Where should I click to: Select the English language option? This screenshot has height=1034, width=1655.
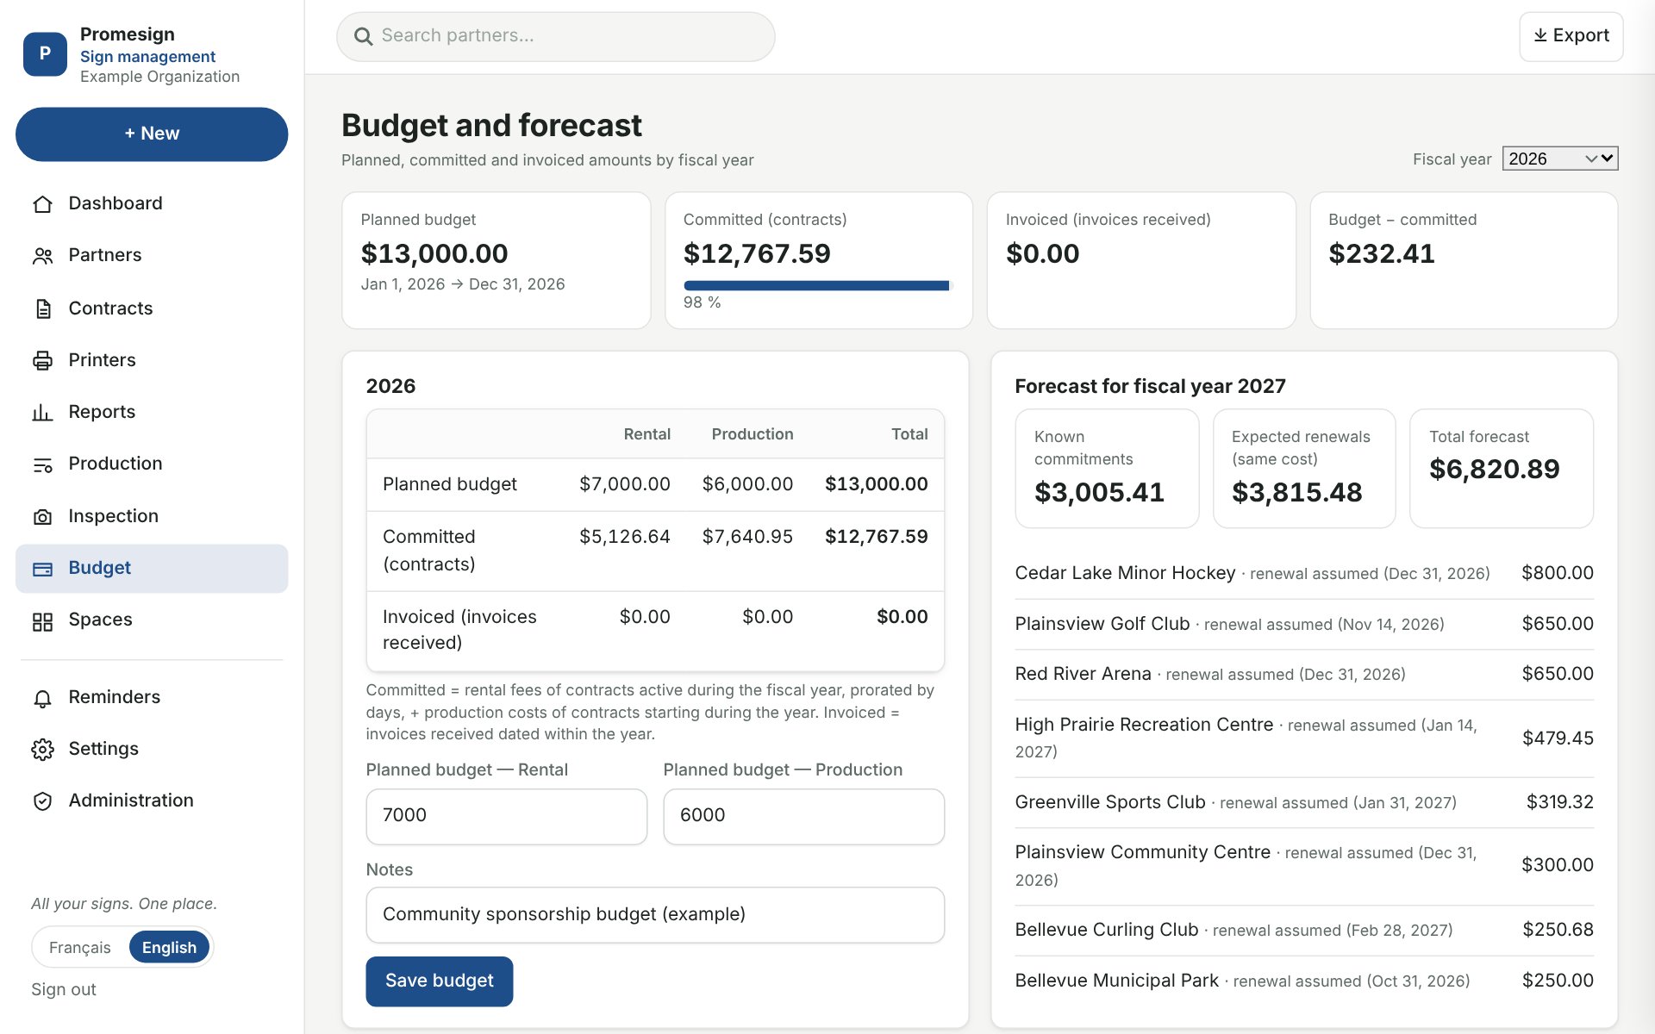[x=169, y=947]
